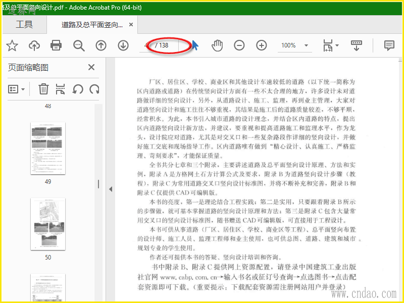Image resolution: width=404 pixels, height=303 pixels.
Task: Delete selected pages with trash icon
Action: [43, 89]
